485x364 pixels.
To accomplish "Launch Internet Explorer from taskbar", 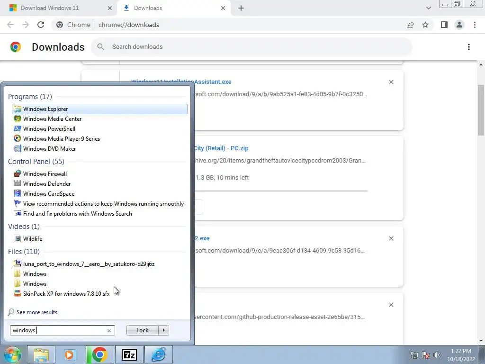I will [158, 355].
